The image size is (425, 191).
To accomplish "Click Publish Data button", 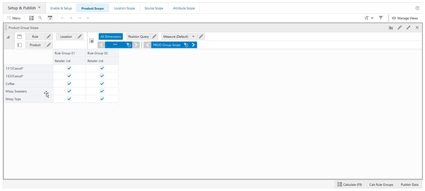I will click(x=409, y=184).
